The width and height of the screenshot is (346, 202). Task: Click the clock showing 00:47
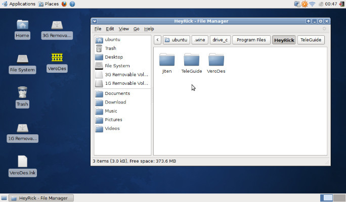331,4
